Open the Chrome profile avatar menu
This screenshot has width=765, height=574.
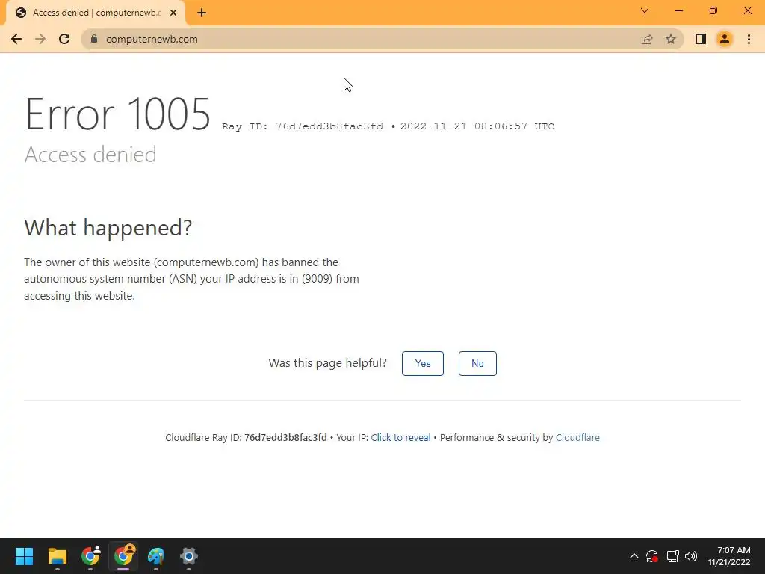click(x=725, y=39)
